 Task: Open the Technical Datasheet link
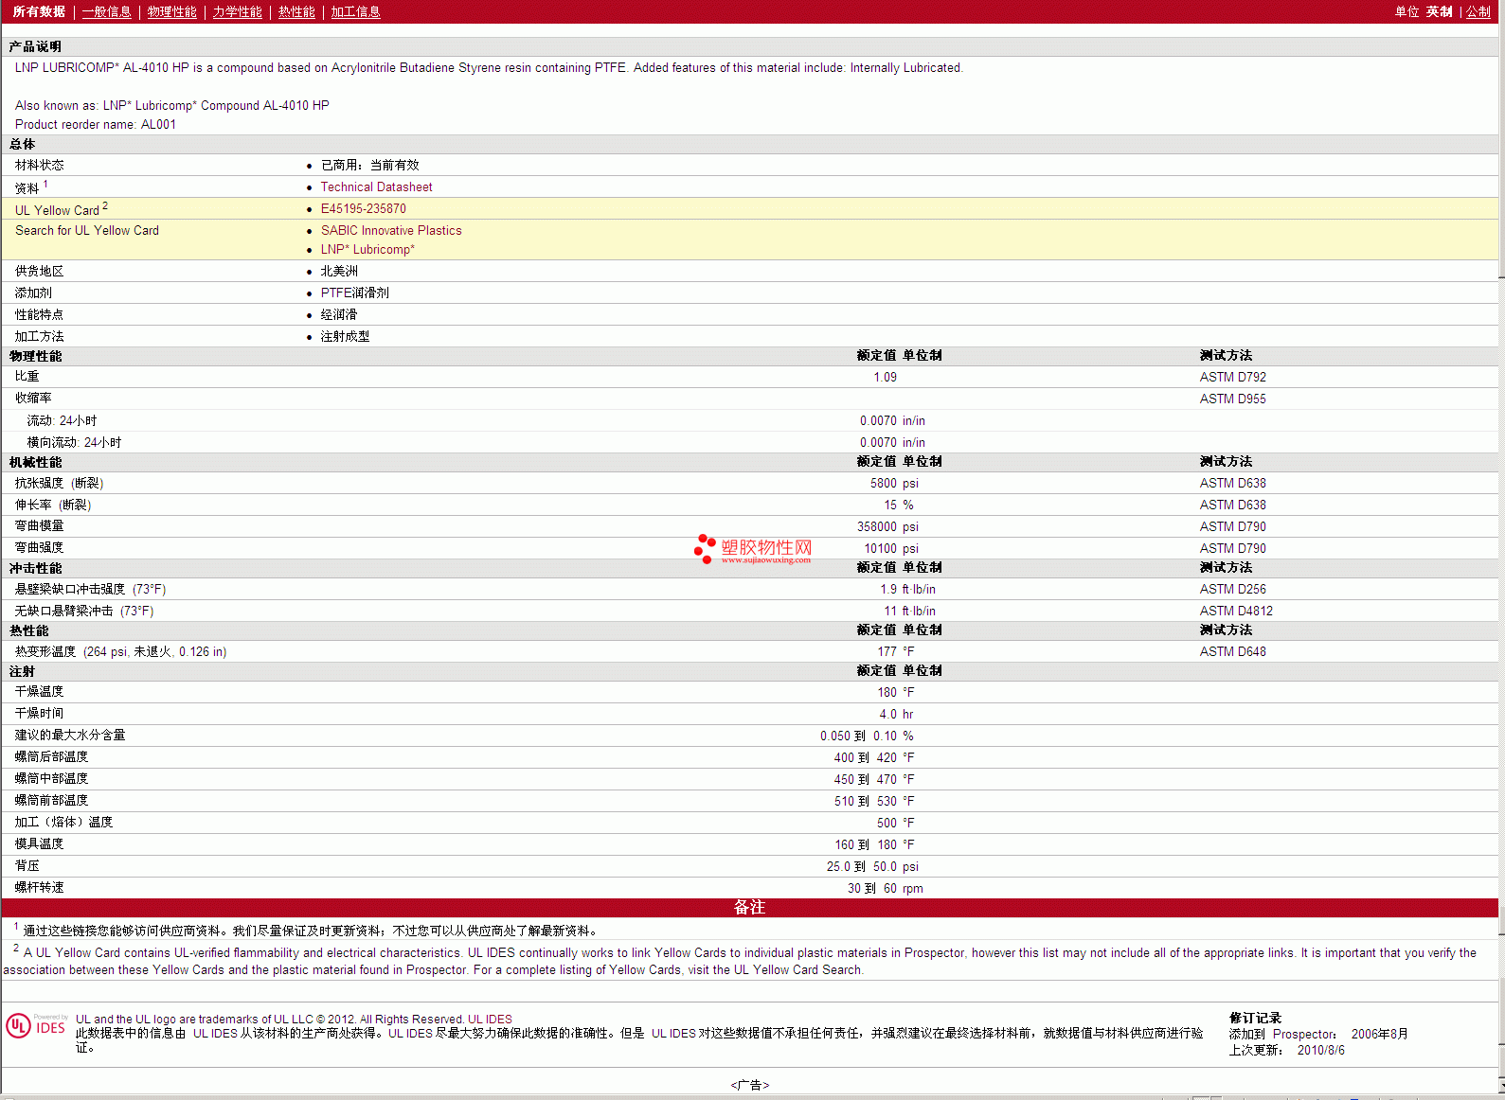click(376, 187)
